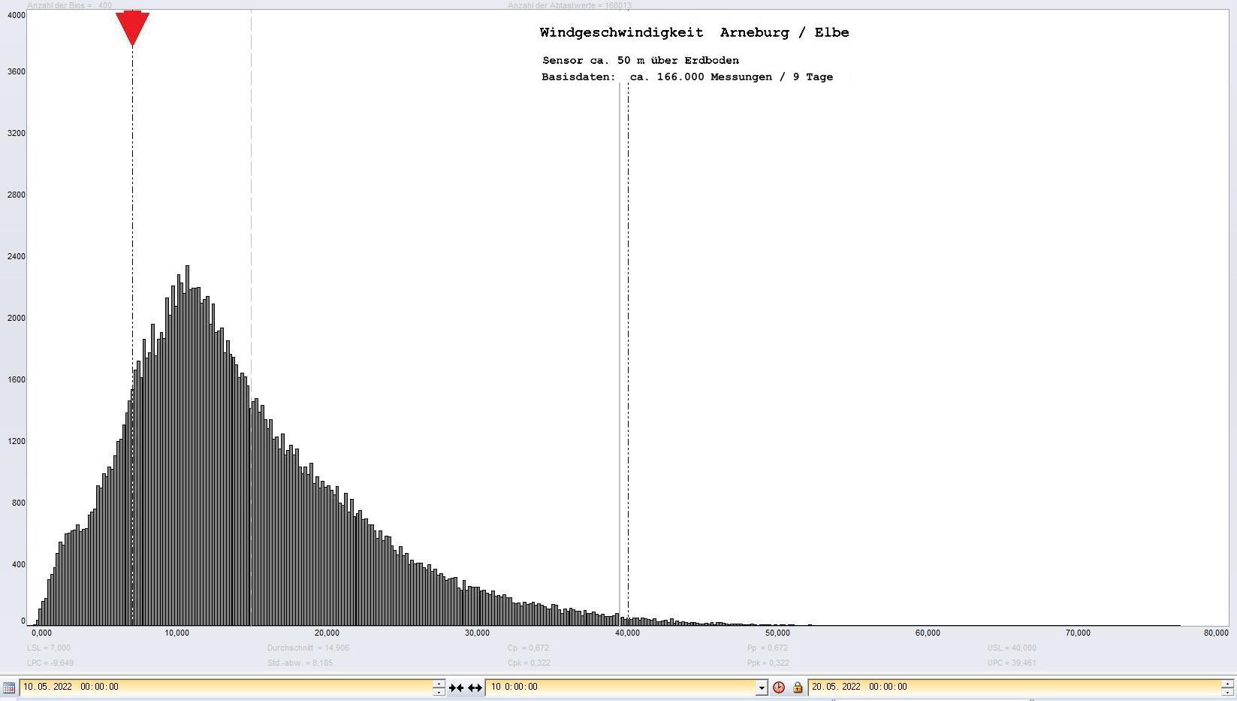
Task: Click the 'USL = 40,000' label
Action: click(1012, 648)
